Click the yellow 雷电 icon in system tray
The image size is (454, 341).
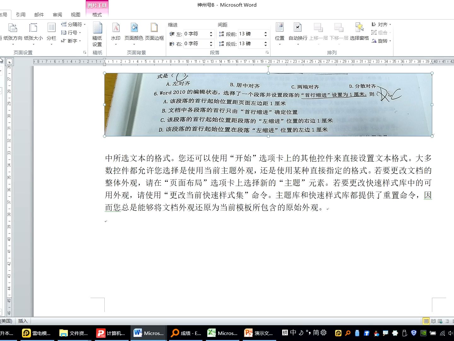pos(338,333)
